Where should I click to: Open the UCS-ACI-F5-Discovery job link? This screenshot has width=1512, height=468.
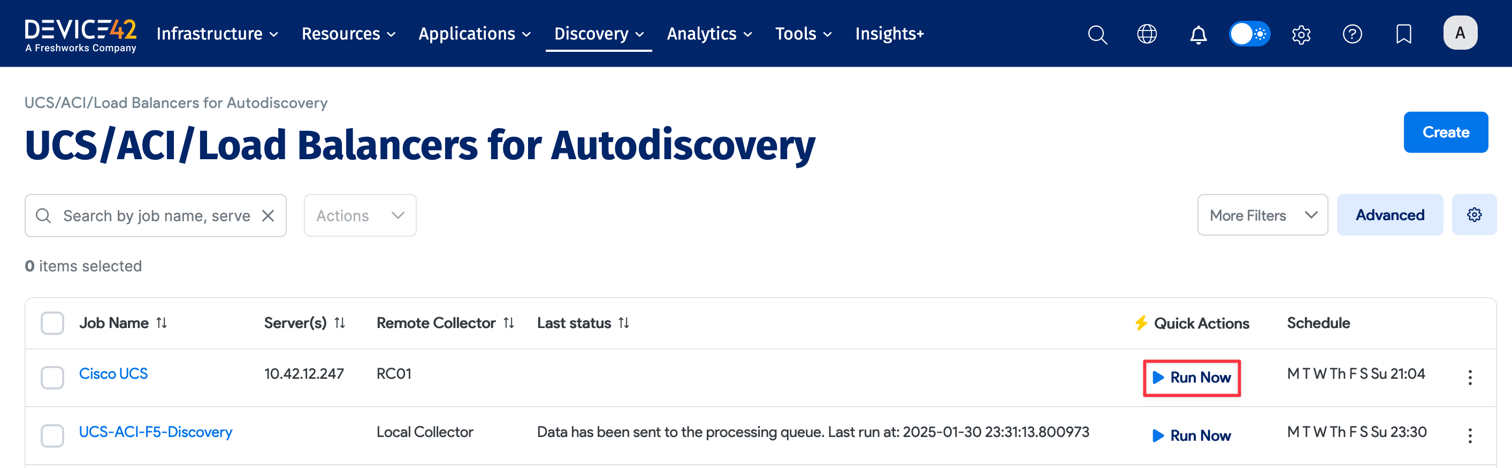pos(156,432)
